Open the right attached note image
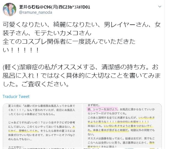Viewport: 169px width, 149px height. click(x=122, y=126)
